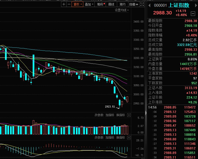This screenshot has height=159, width=198.
Task: Click the side panel splitter handle
Action: click(x=146, y=113)
